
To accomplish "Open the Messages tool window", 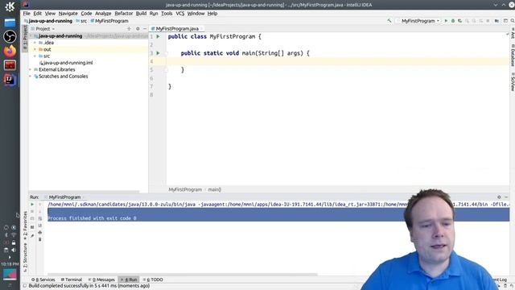I will 101,280.
